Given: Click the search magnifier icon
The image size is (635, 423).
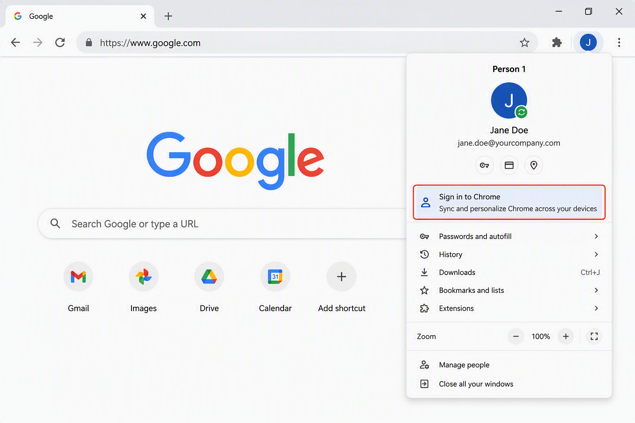Looking at the screenshot, I should (55, 223).
